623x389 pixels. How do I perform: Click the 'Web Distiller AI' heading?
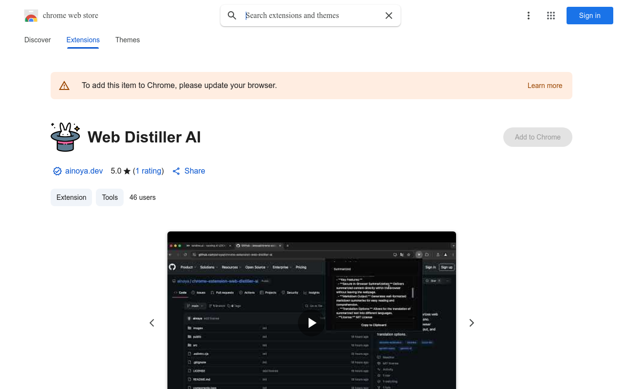144,137
